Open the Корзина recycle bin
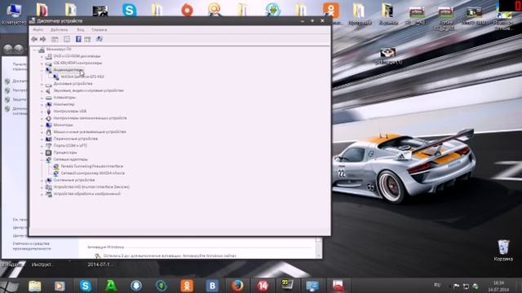This screenshot has width=522, height=293. pos(503,250)
